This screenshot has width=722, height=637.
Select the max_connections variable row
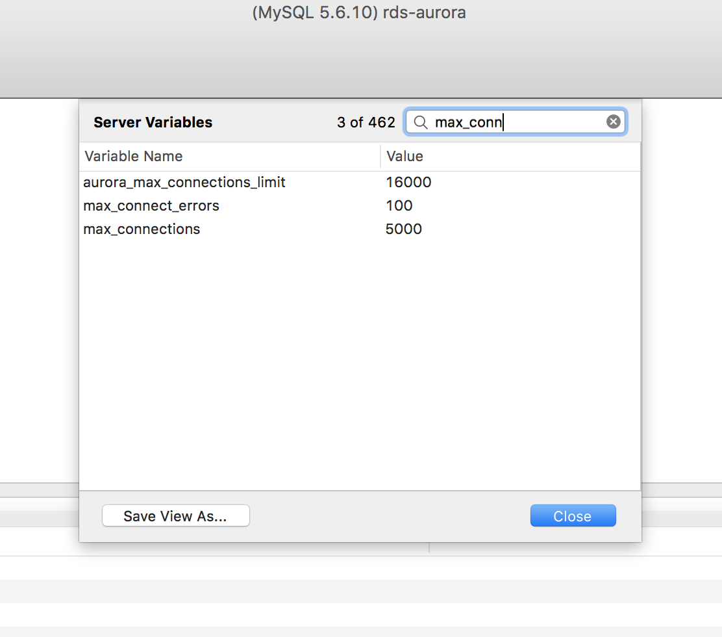(360, 229)
